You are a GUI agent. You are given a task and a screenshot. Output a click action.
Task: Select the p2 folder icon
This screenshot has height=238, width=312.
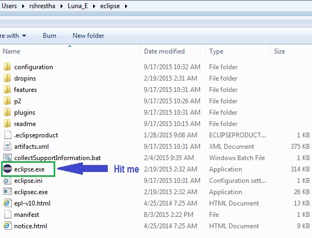click(8, 101)
